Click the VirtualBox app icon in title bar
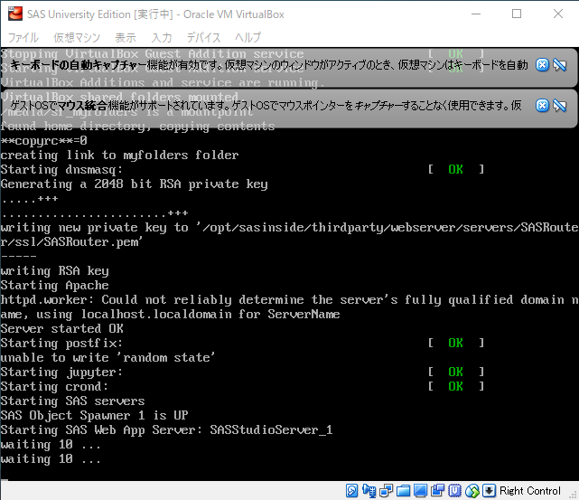Image resolution: width=579 pixels, height=500 pixels. (x=15, y=14)
